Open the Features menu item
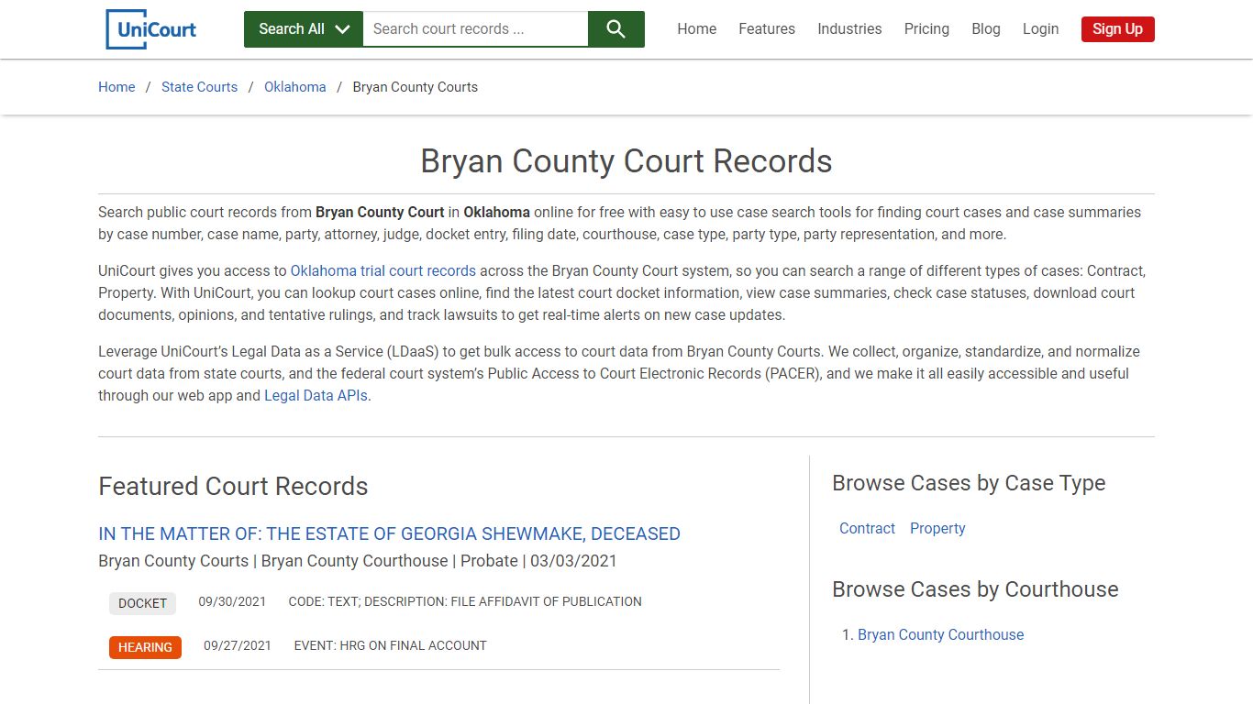 coord(767,29)
